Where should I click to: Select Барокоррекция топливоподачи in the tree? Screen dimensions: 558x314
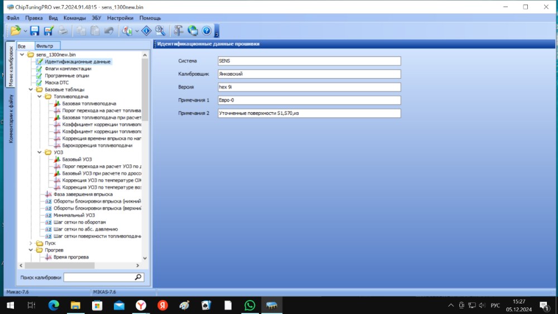[97, 146]
